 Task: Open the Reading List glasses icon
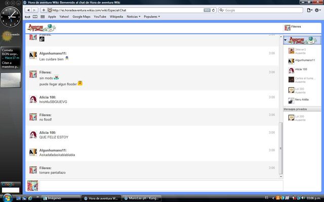point(27,17)
